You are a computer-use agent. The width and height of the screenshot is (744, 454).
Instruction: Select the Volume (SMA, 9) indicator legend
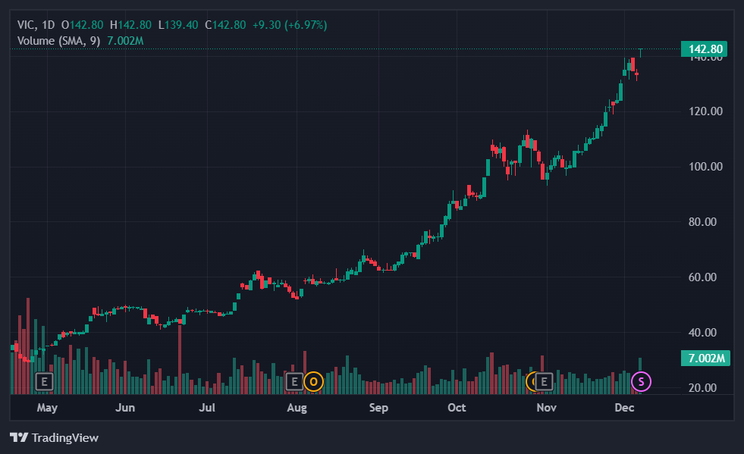pyautogui.click(x=58, y=40)
